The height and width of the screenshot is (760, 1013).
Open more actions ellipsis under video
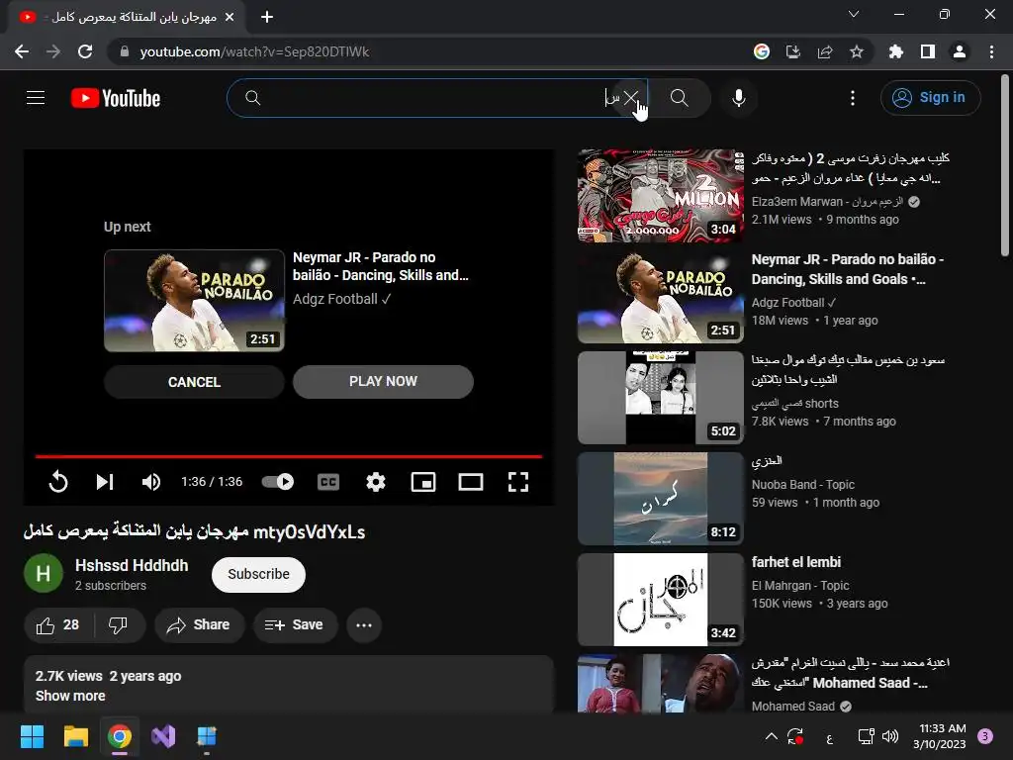click(364, 625)
